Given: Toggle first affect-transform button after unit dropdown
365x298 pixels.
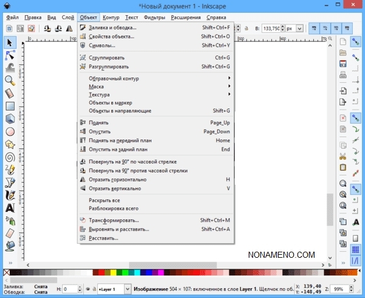Looking at the screenshot, I should 314,29.
